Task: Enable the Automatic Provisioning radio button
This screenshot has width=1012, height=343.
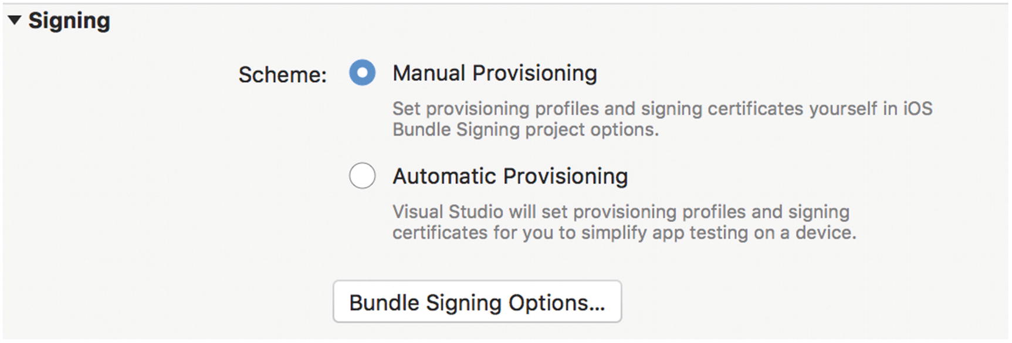Action: [x=362, y=176]
